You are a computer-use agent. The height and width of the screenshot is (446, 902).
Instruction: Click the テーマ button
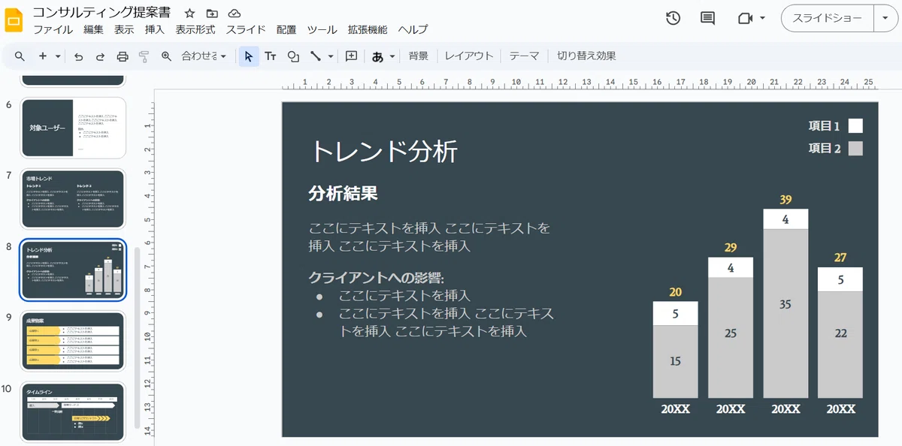(525, 56)
